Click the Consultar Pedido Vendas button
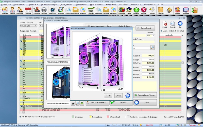Image resolution: width=203 pixels, height=127 pixels. point(145,95)
